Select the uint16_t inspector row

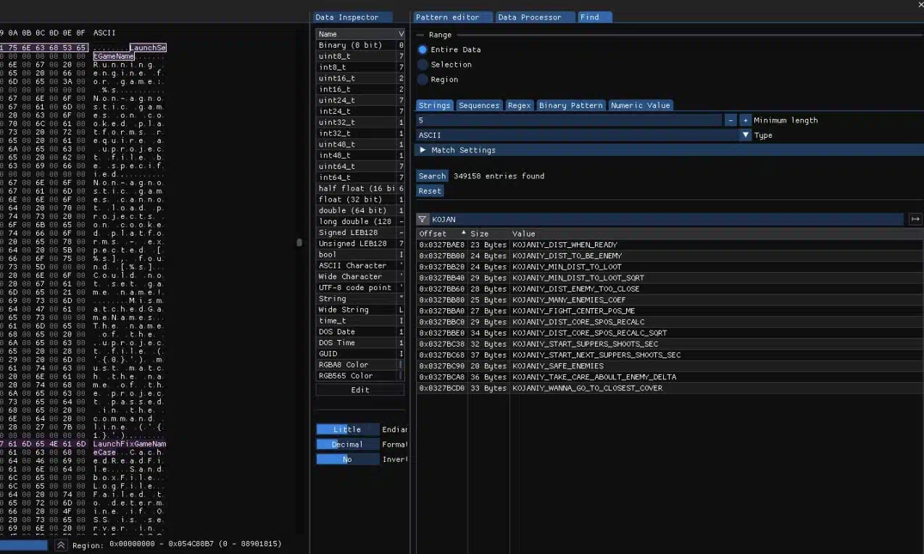click(x=360, y=78)
